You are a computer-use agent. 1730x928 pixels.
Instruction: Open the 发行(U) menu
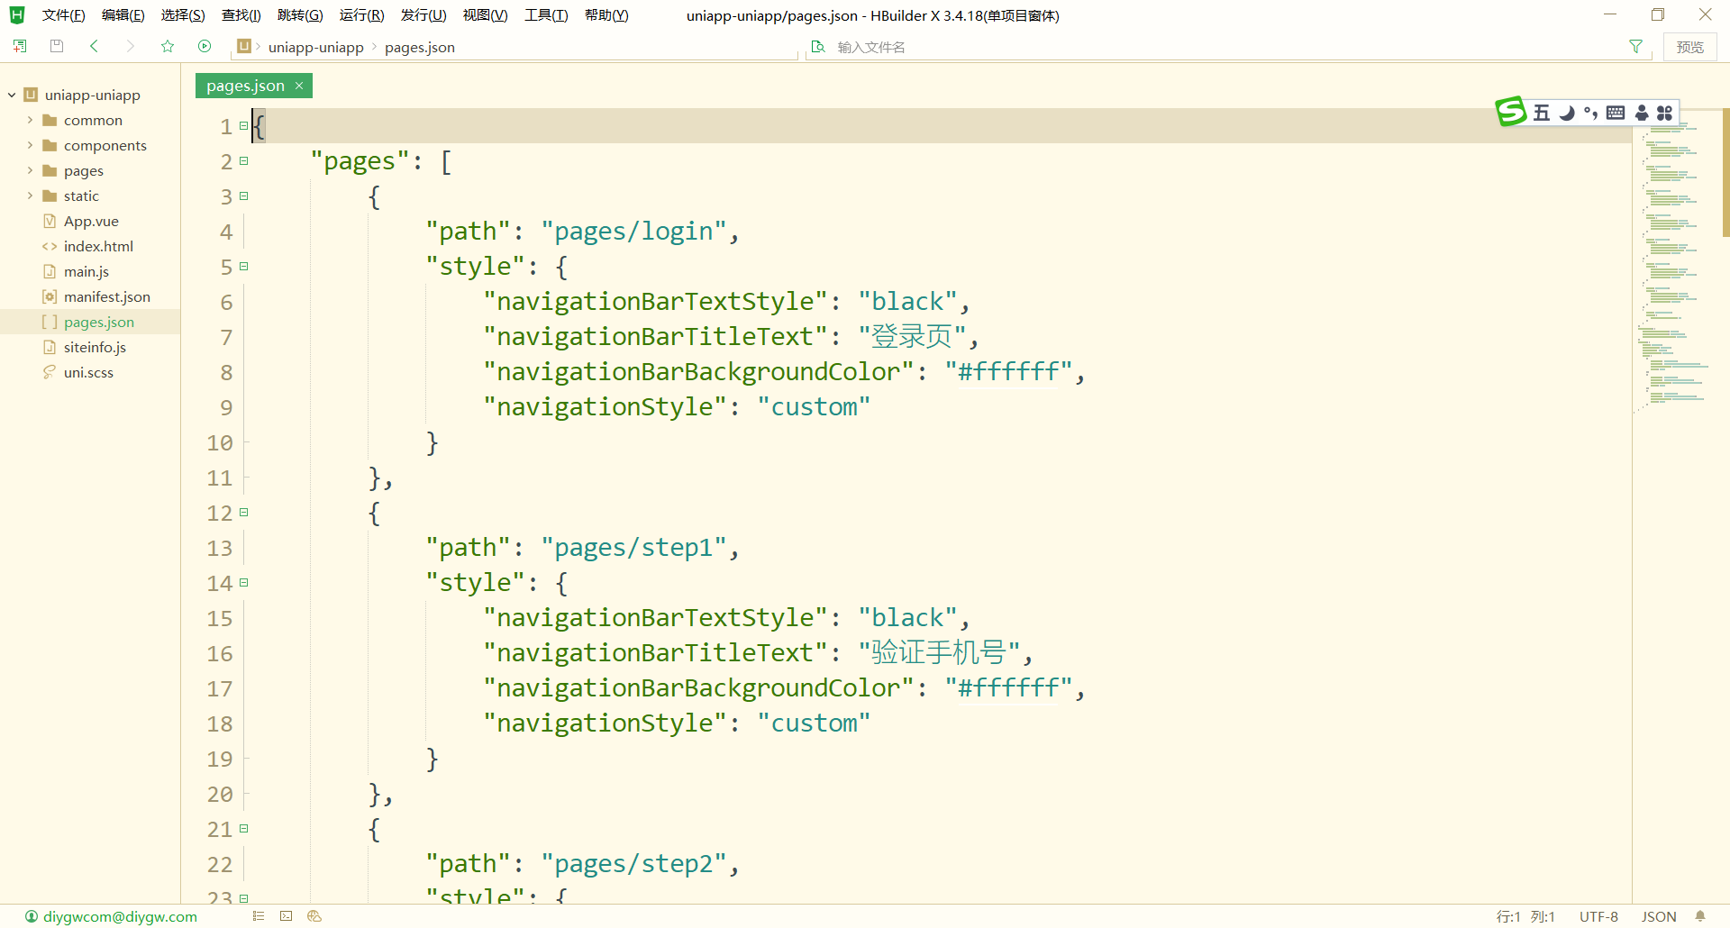pyautogui.click(x=423, y=15)
